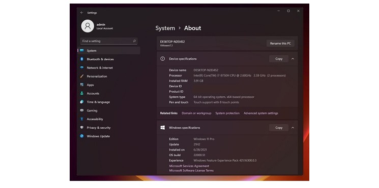Click the Installed RAM value 3.91 GB
The image size is (379, 188).
point(198,81)
